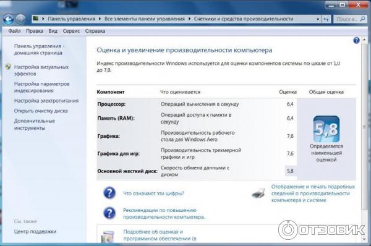Click the Что означают эти цифры? link
371x246 pixels.
[153, 193]
